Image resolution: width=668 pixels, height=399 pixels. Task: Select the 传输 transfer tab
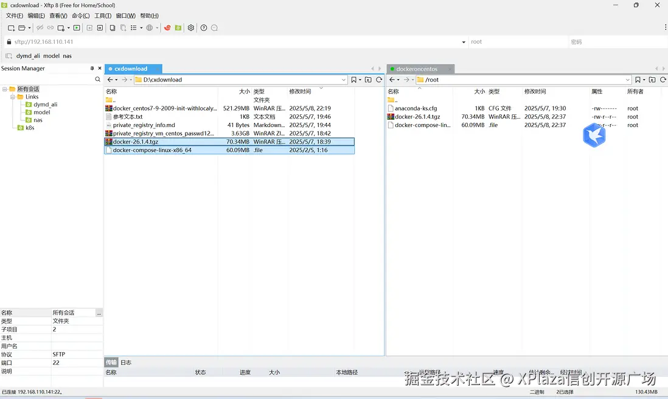coord(111,363)
